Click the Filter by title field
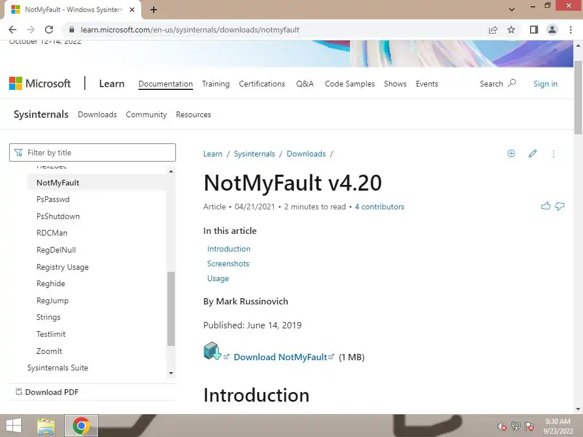583x437 pixels. [x=92, y=152]
